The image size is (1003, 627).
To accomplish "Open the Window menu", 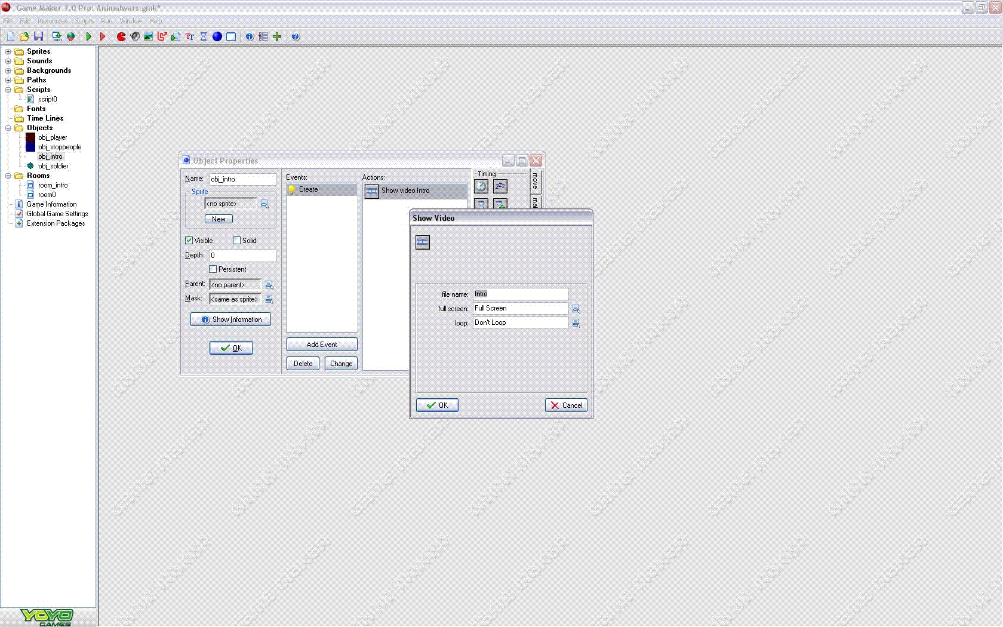I will (x=131, y=21).
